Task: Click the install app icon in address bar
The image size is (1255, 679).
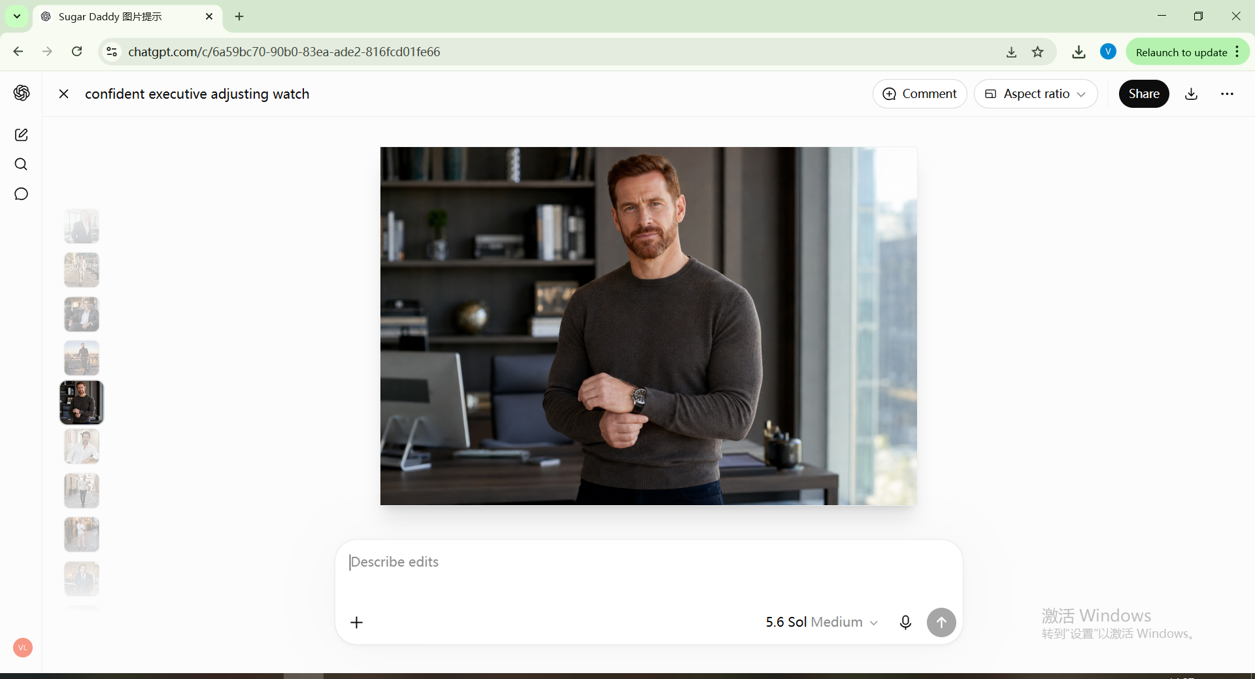Action: (1011, 52)
